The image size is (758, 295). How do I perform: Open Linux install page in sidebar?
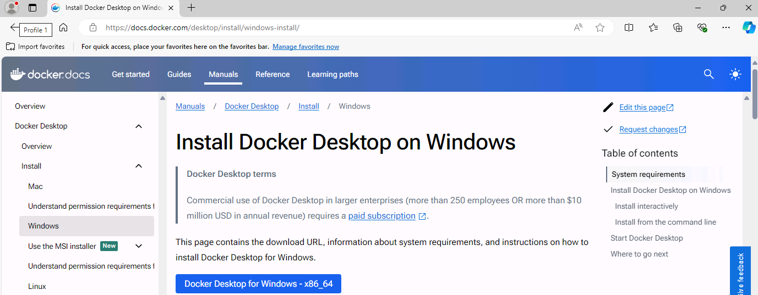coord(37,286)
